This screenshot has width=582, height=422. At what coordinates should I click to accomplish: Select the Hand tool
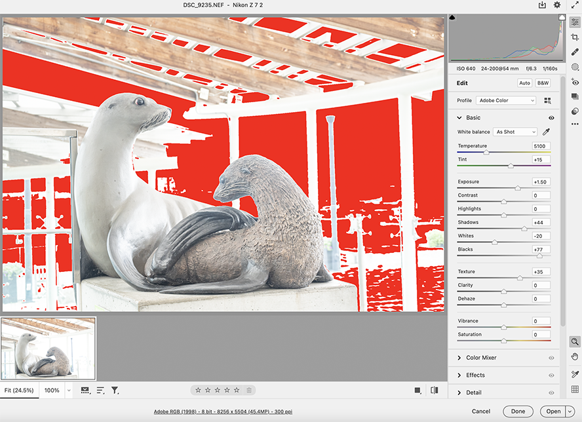pos(575,356)
